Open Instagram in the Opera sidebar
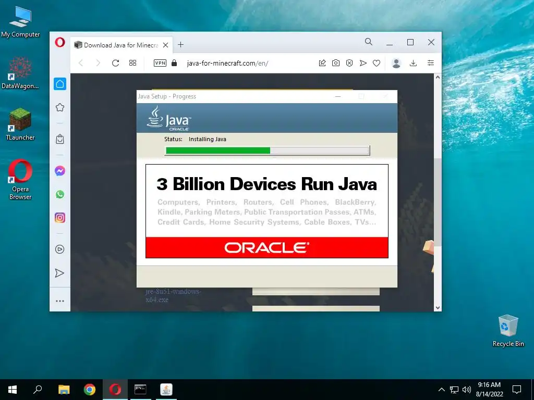Viewport: 534px width, 400px height. coord(60,218)
